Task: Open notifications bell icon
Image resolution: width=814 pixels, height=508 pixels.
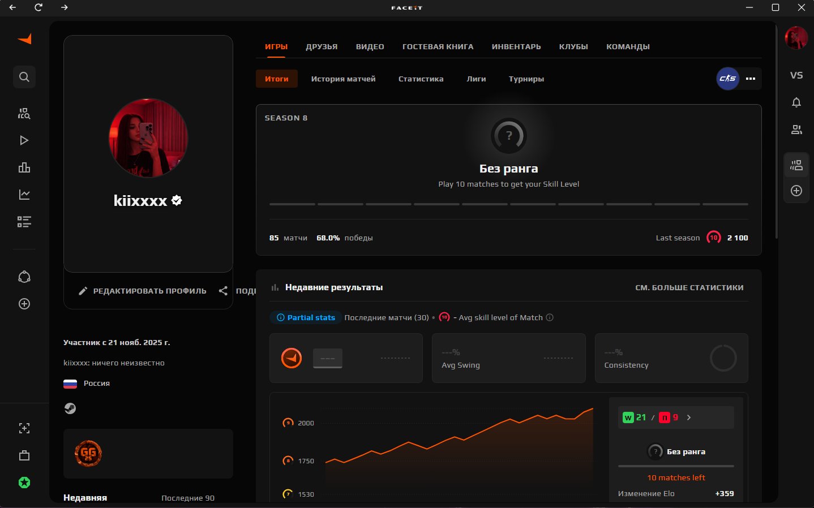Action: (796, 102)
